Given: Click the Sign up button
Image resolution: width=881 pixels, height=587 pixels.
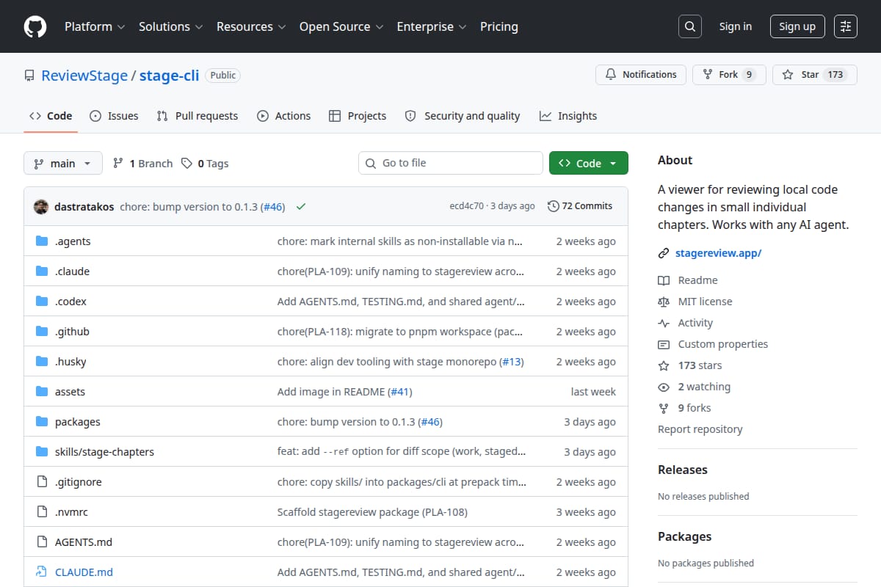Looking at the screenshot, I should (797, 26).
